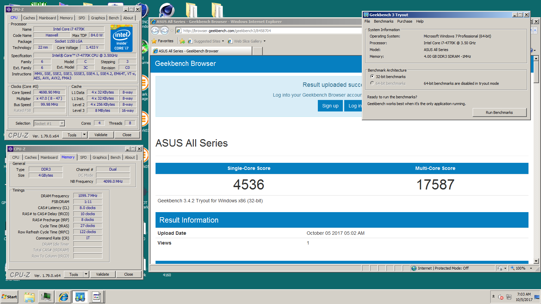Open the Favorites star in IE
541x304 pixels.
pos(154,41)
